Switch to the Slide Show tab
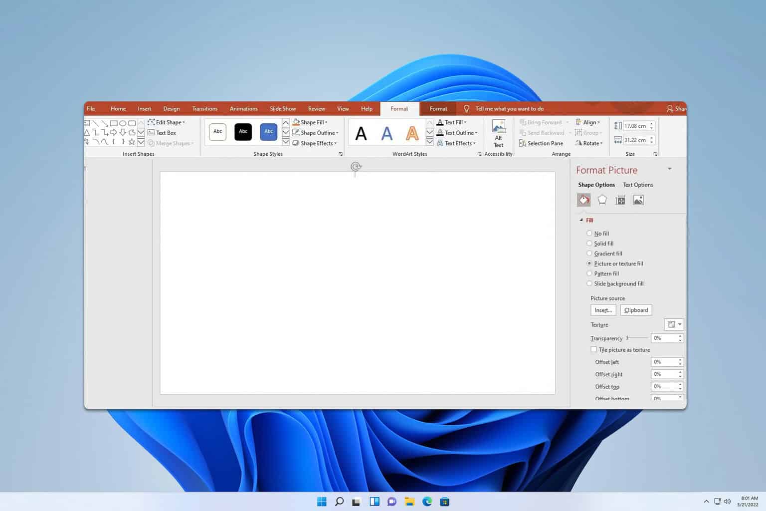766x511 pixels. 283,109
